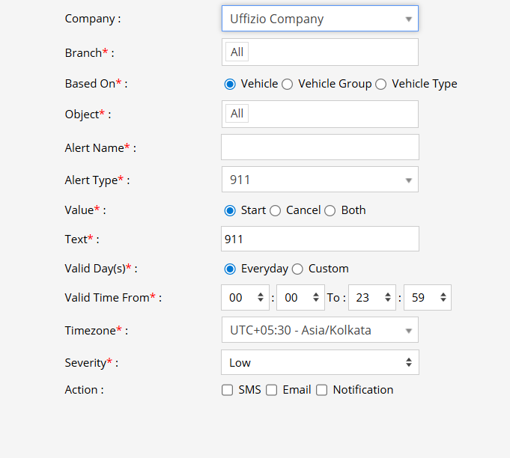Image resolution: width=510 pixels, height=458 pixels.
Task: Open the Valid Time From hour selector
Action: pyautogui.click(x=245, y=298)
